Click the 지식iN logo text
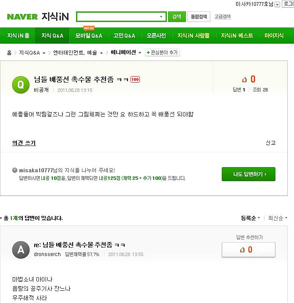The height and width of the screenshot is (303, 294). coord(55,17)
